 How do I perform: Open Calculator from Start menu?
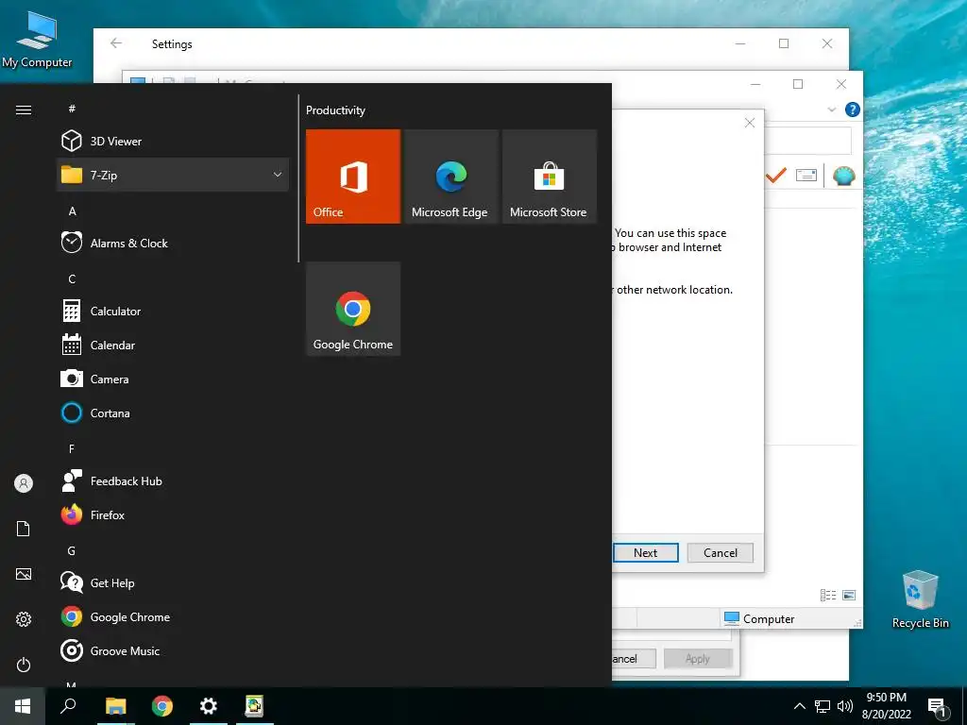(173, 311)
